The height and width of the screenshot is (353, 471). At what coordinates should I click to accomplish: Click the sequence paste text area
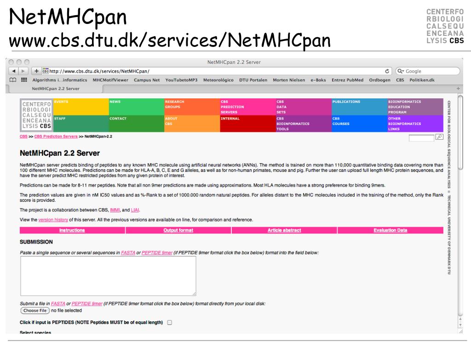[108, 276]
